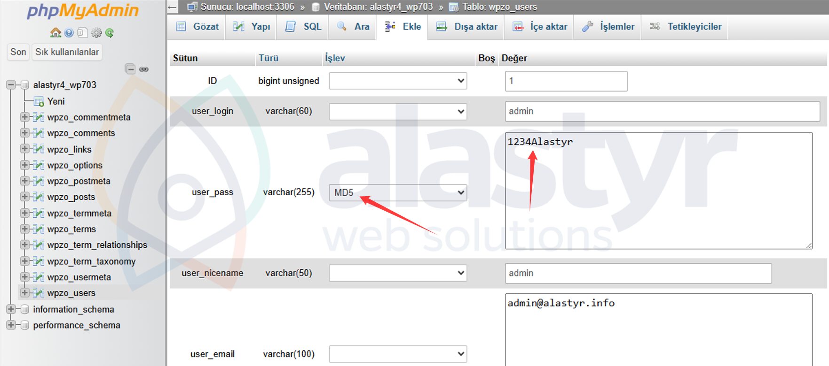Expand the wpzo_term_taxonomy table node

(x=24, y=261)
